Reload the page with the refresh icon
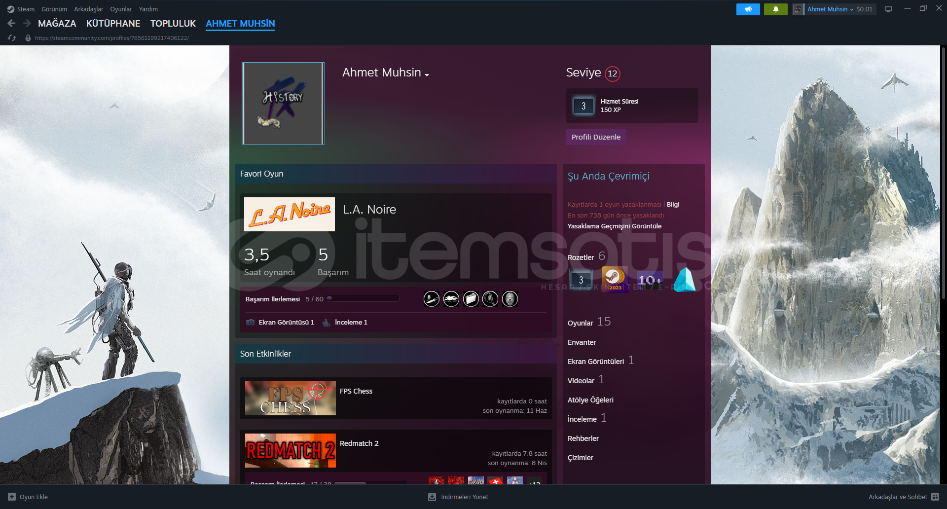 coord(12,38)
